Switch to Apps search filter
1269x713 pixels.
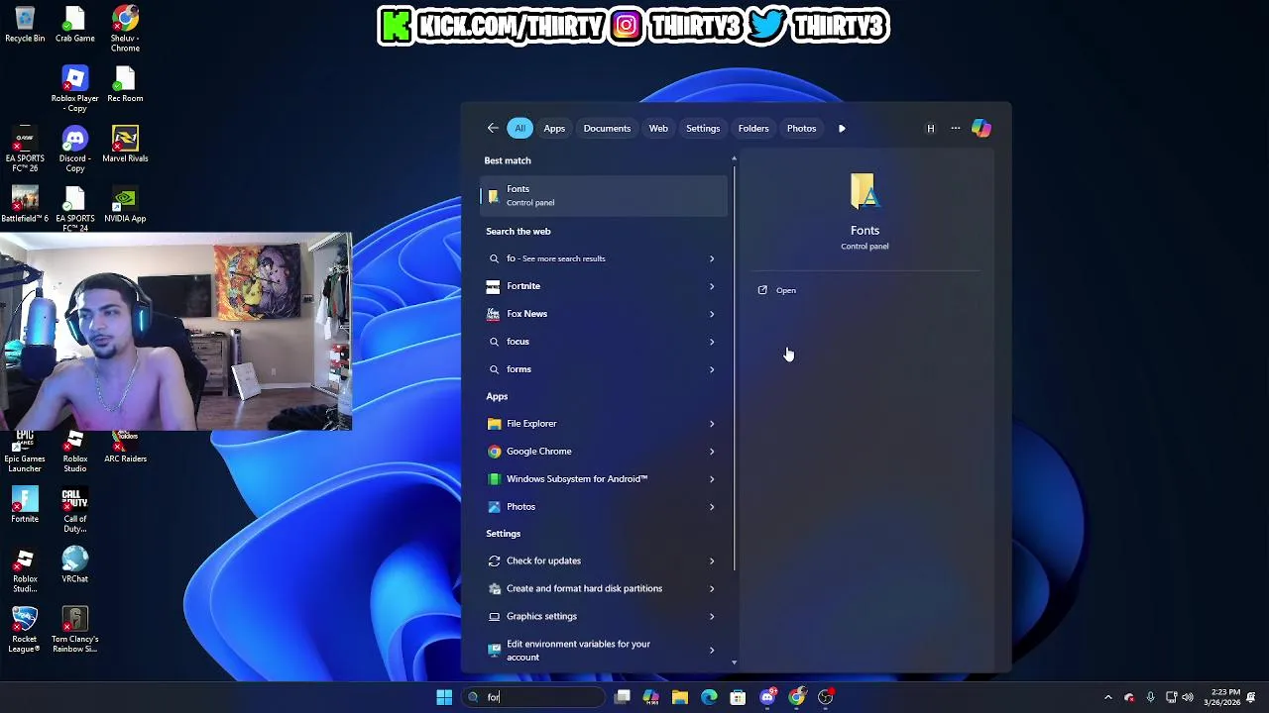tap(554, 128)
